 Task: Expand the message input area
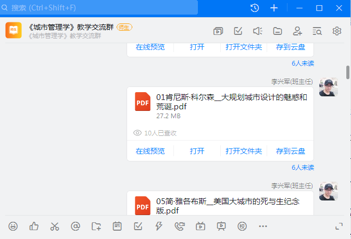(x=339, y=226)
